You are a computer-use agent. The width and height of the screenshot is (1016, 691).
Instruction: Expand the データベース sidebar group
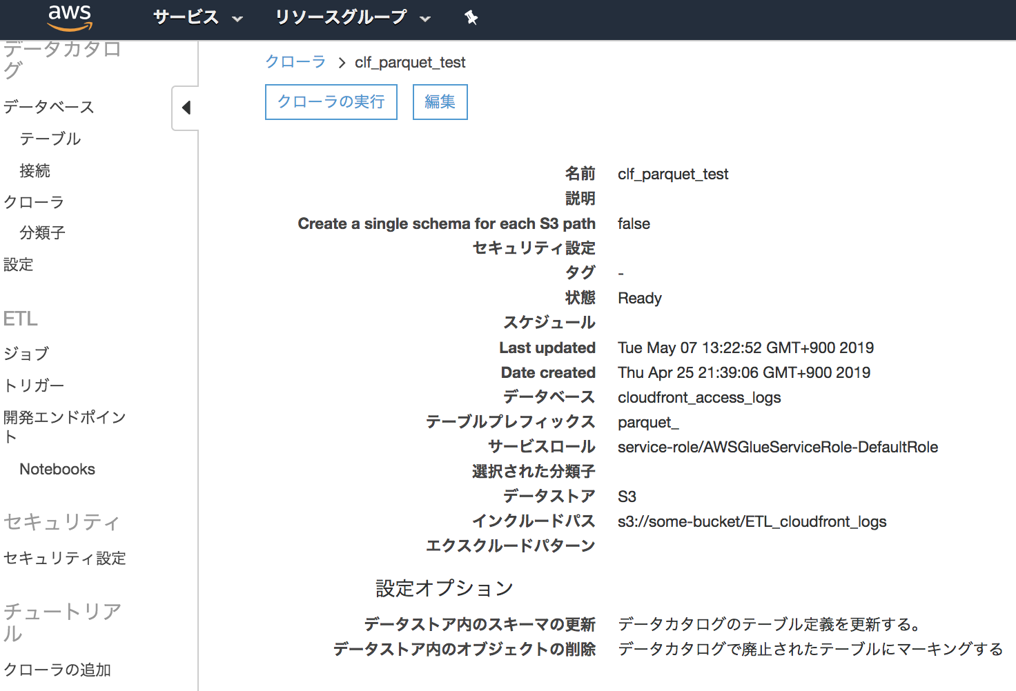pyautogui.click(x=49, y=107)
